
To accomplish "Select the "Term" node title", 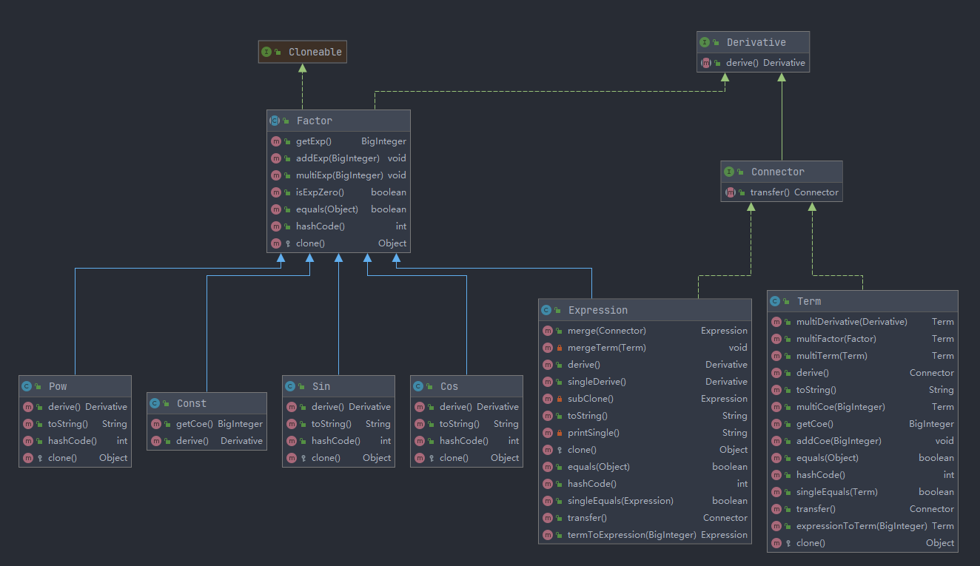I will 809,301.
